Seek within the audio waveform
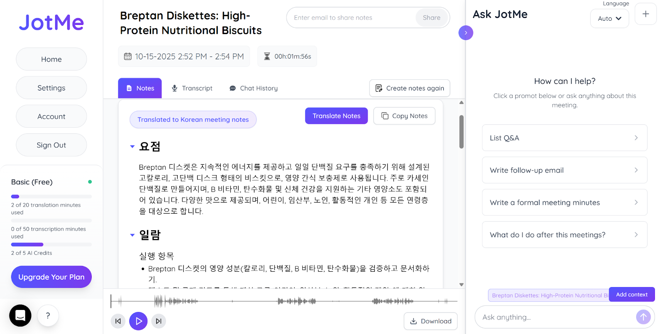 284,301
